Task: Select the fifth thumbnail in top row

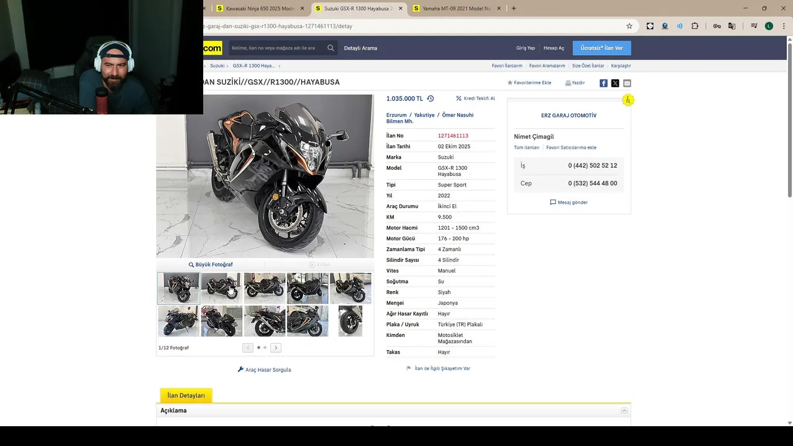Action: coord(351,288)
